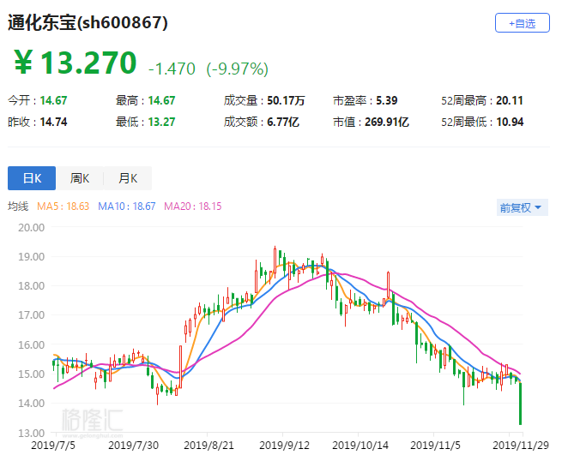Switch to the 周K weekly chart tab
Viewport: 568px width, 455px height.
tap(80, 178)
